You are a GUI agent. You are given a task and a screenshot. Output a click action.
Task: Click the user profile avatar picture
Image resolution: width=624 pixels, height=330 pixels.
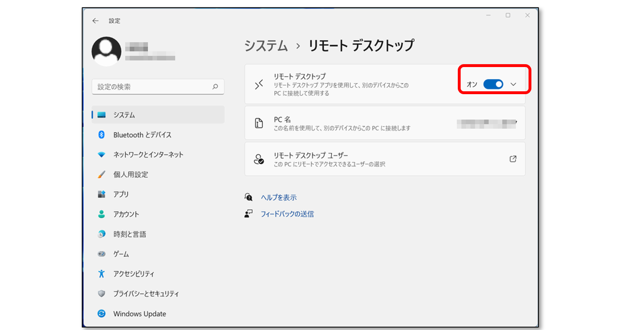(x=106, y=51)
